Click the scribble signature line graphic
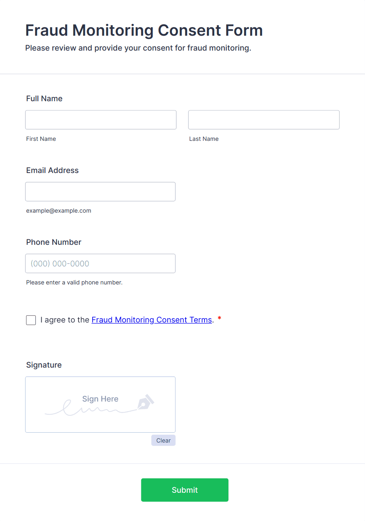365x521 pixels. tap(91, 408)
